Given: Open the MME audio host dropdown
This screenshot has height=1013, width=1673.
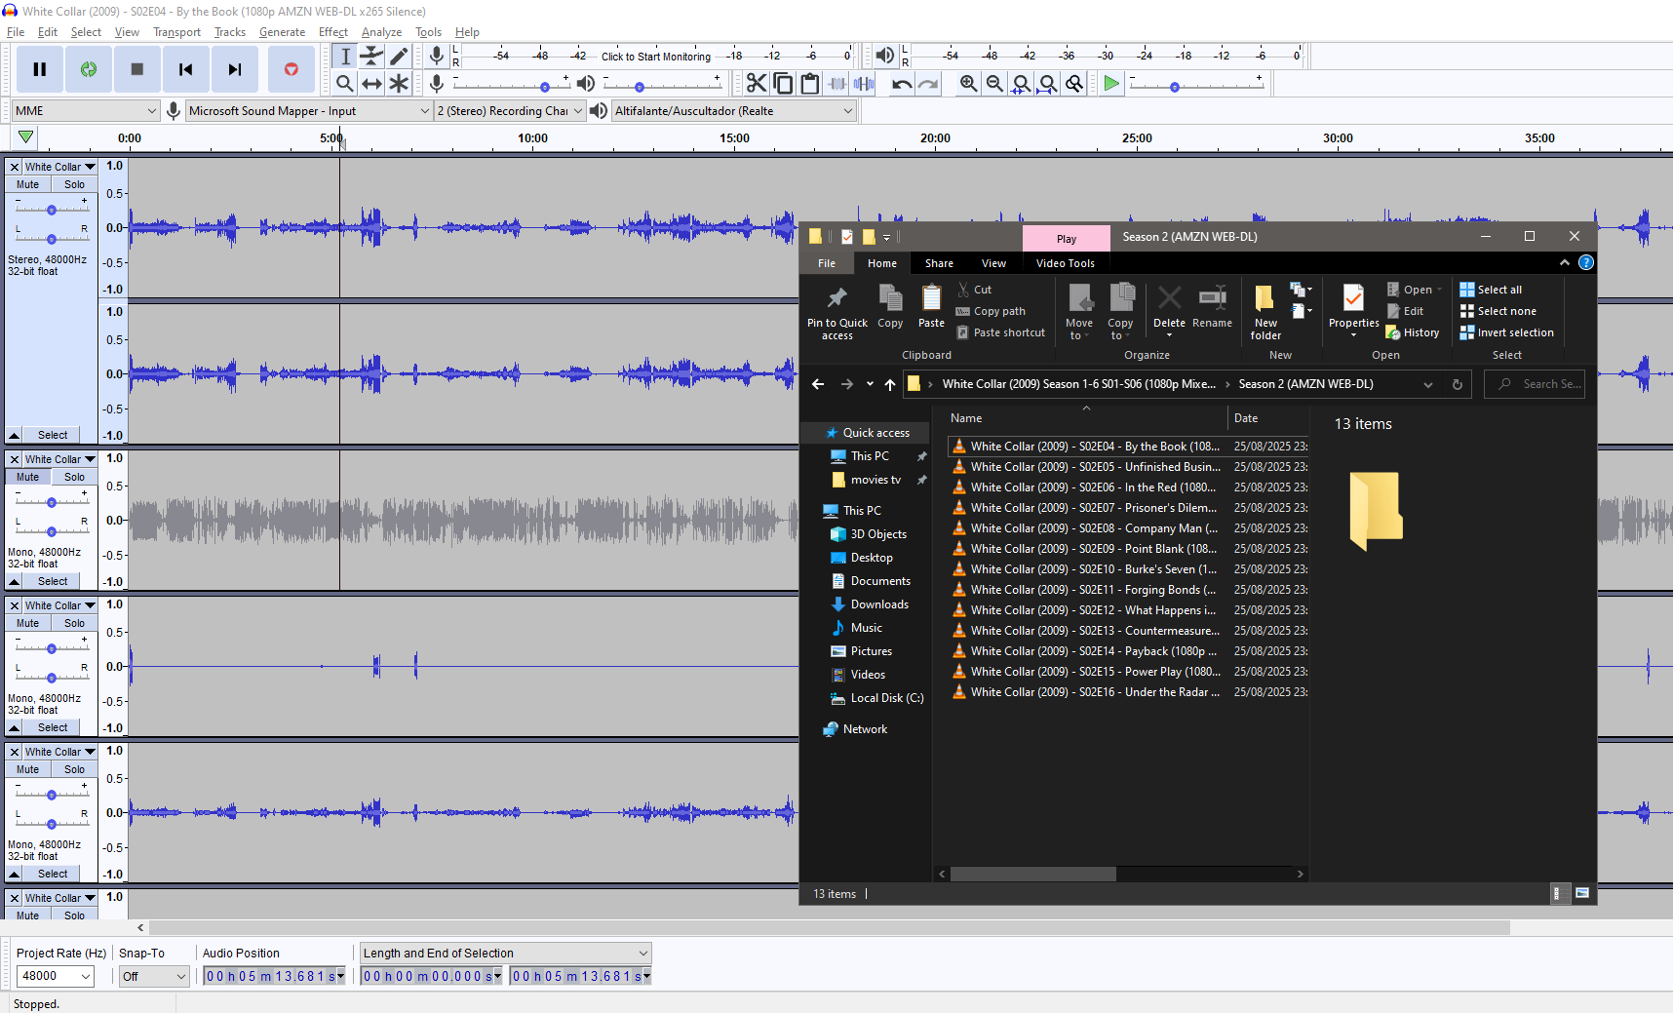Looking at the screenshot, I should click(x=86, y=111).
